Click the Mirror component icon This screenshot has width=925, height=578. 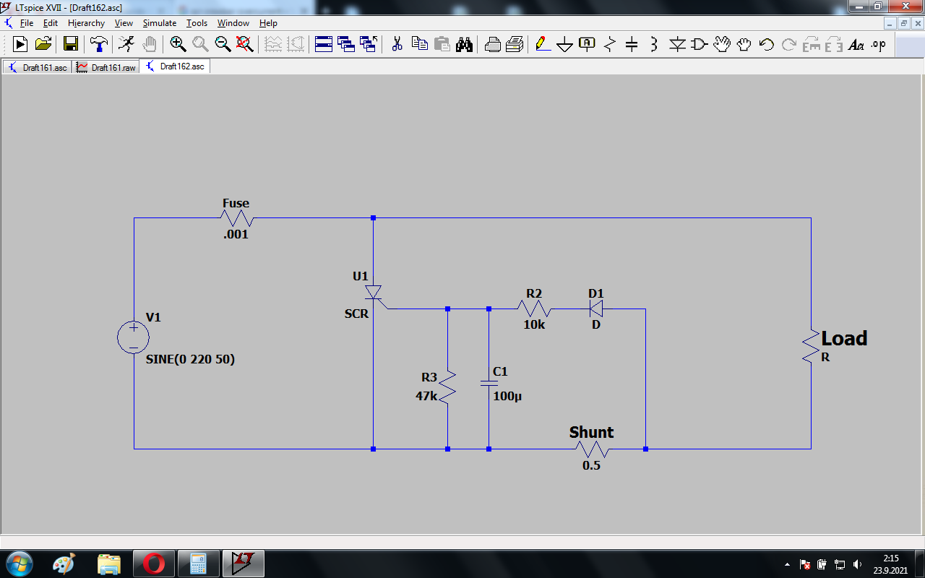pos(834,44)
